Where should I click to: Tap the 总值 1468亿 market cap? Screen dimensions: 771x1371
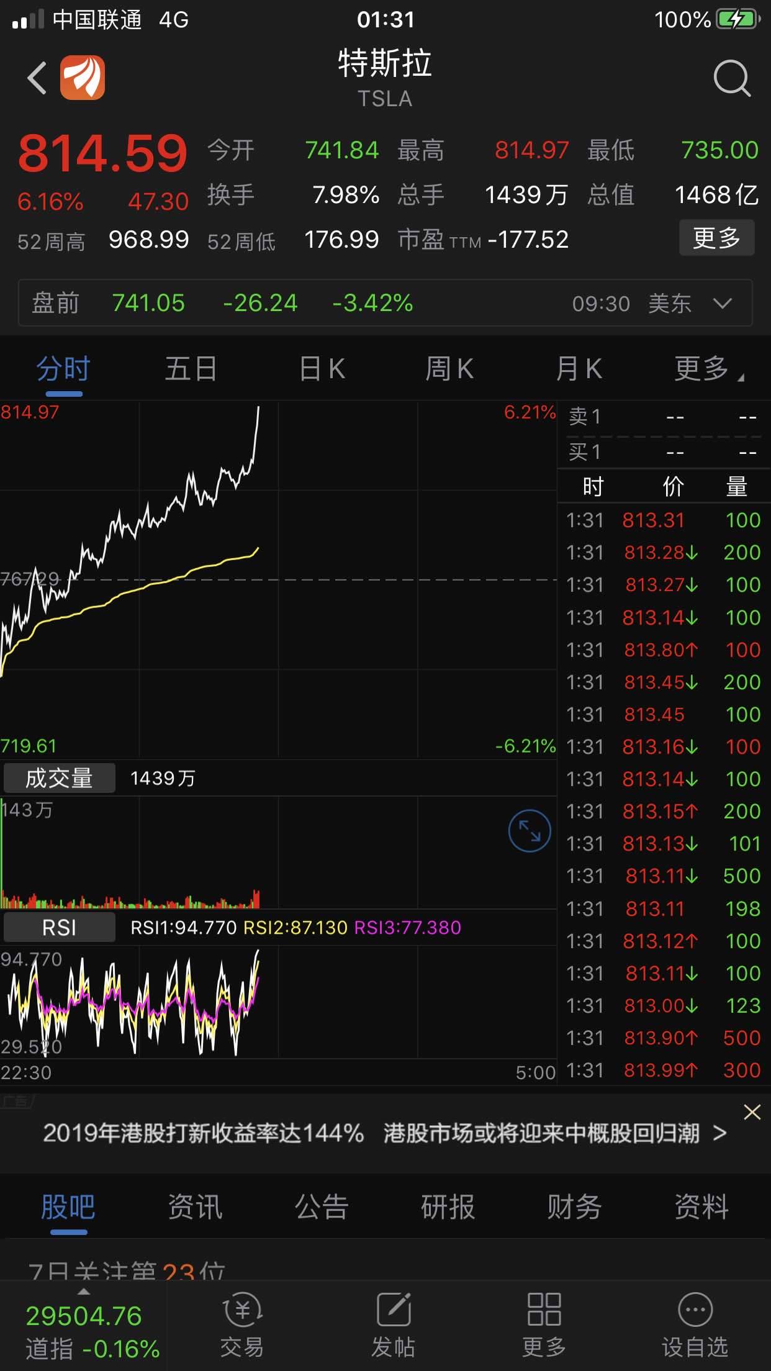[x=673, y=195]
